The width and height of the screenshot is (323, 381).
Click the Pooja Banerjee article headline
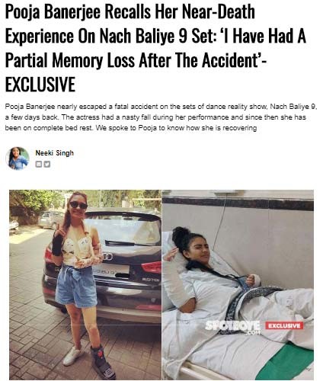[155, 48]
